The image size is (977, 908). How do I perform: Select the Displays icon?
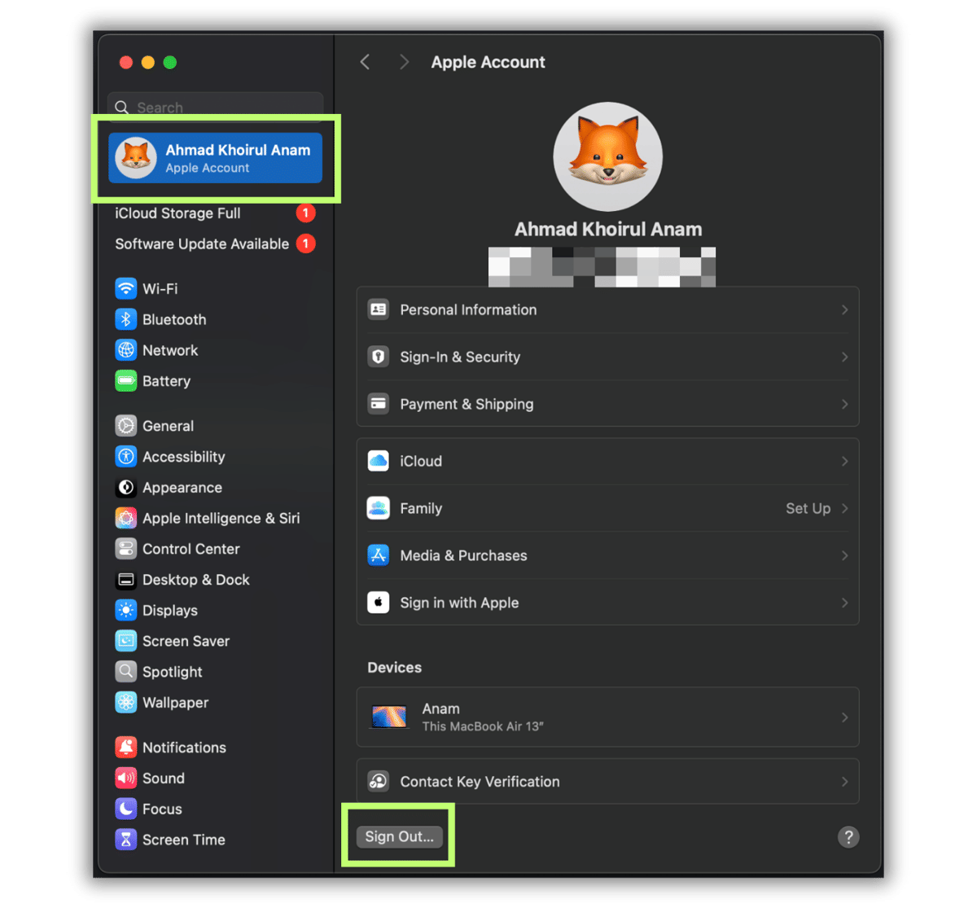125,610
